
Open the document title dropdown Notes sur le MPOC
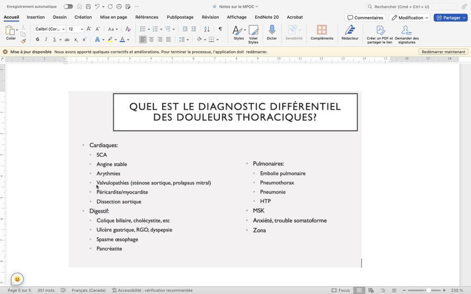click(238, 6)
